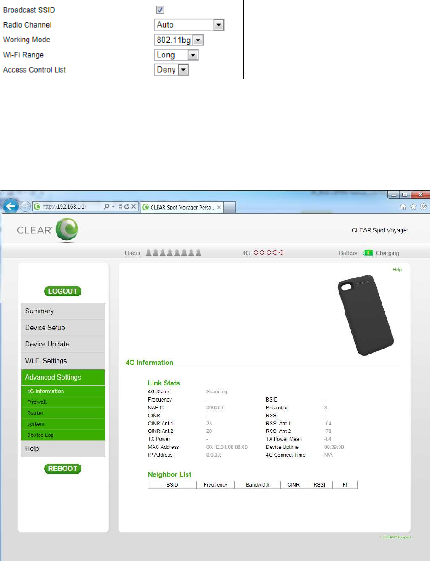The height and width of the screenshot is (561, 430).
Task: Select the CLEAR Spot Voyager browser tab
Action: [x=181, y=207]
